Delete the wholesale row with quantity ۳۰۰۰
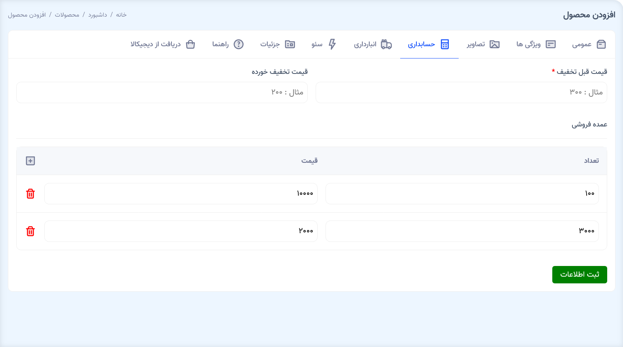The image size is (623, 347). [x=30, y=231]
